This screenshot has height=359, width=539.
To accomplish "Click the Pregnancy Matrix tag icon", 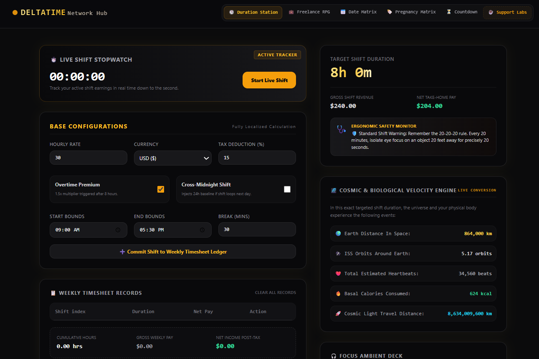I will [x=390, y=12].
